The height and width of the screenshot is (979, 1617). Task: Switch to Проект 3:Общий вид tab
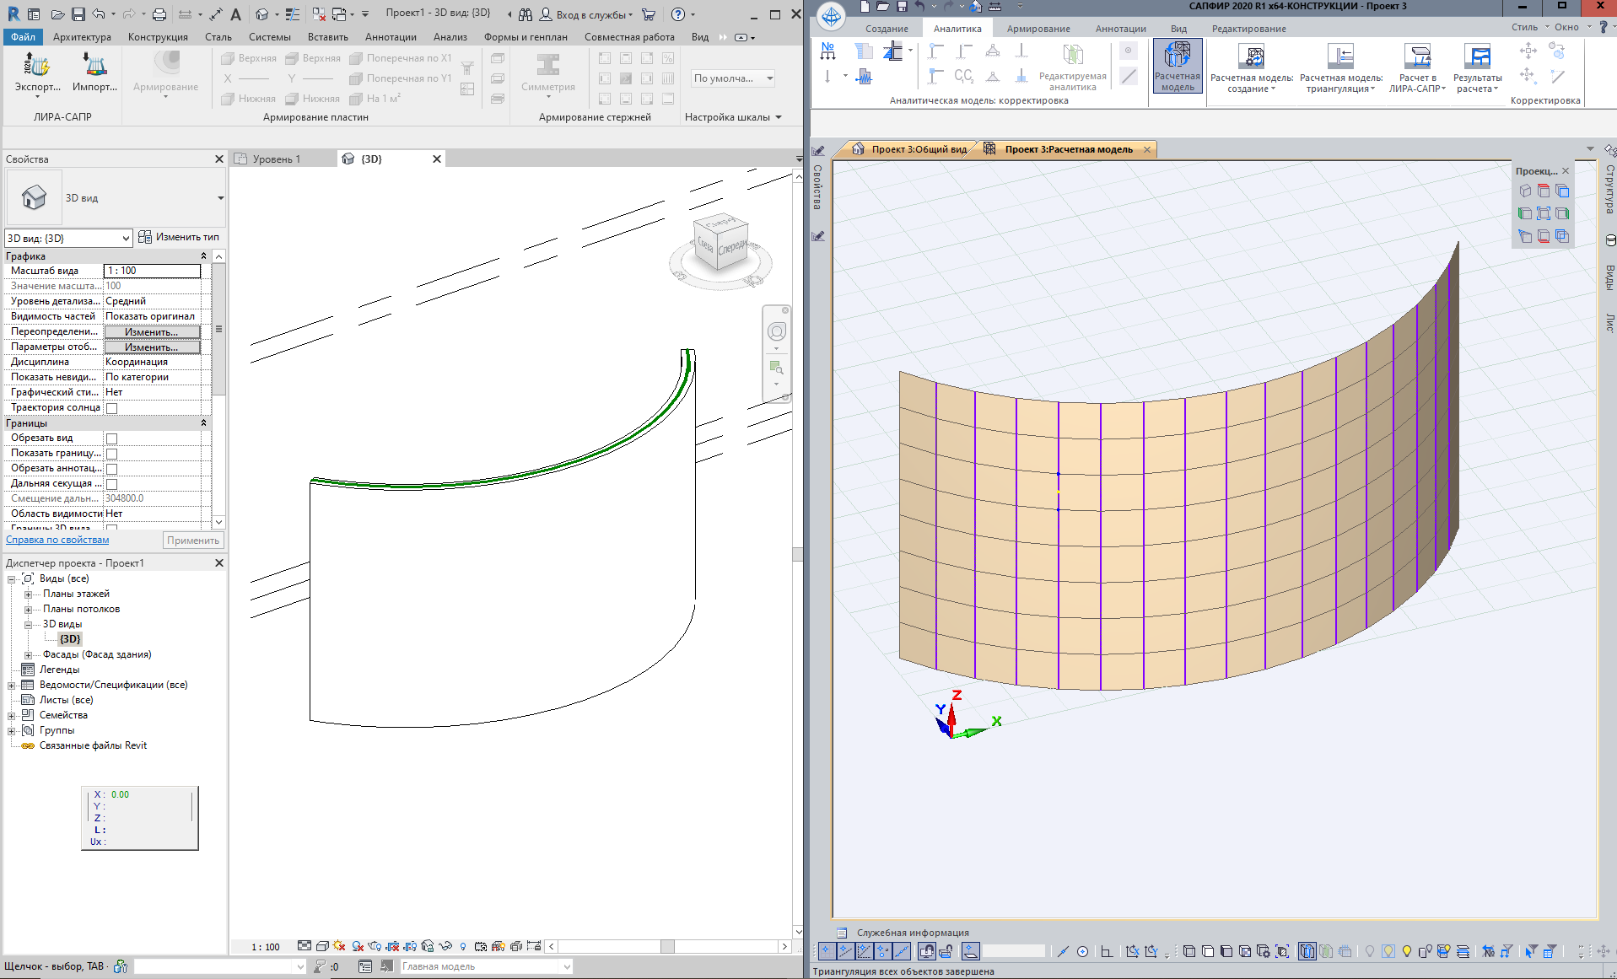(918, 149)
